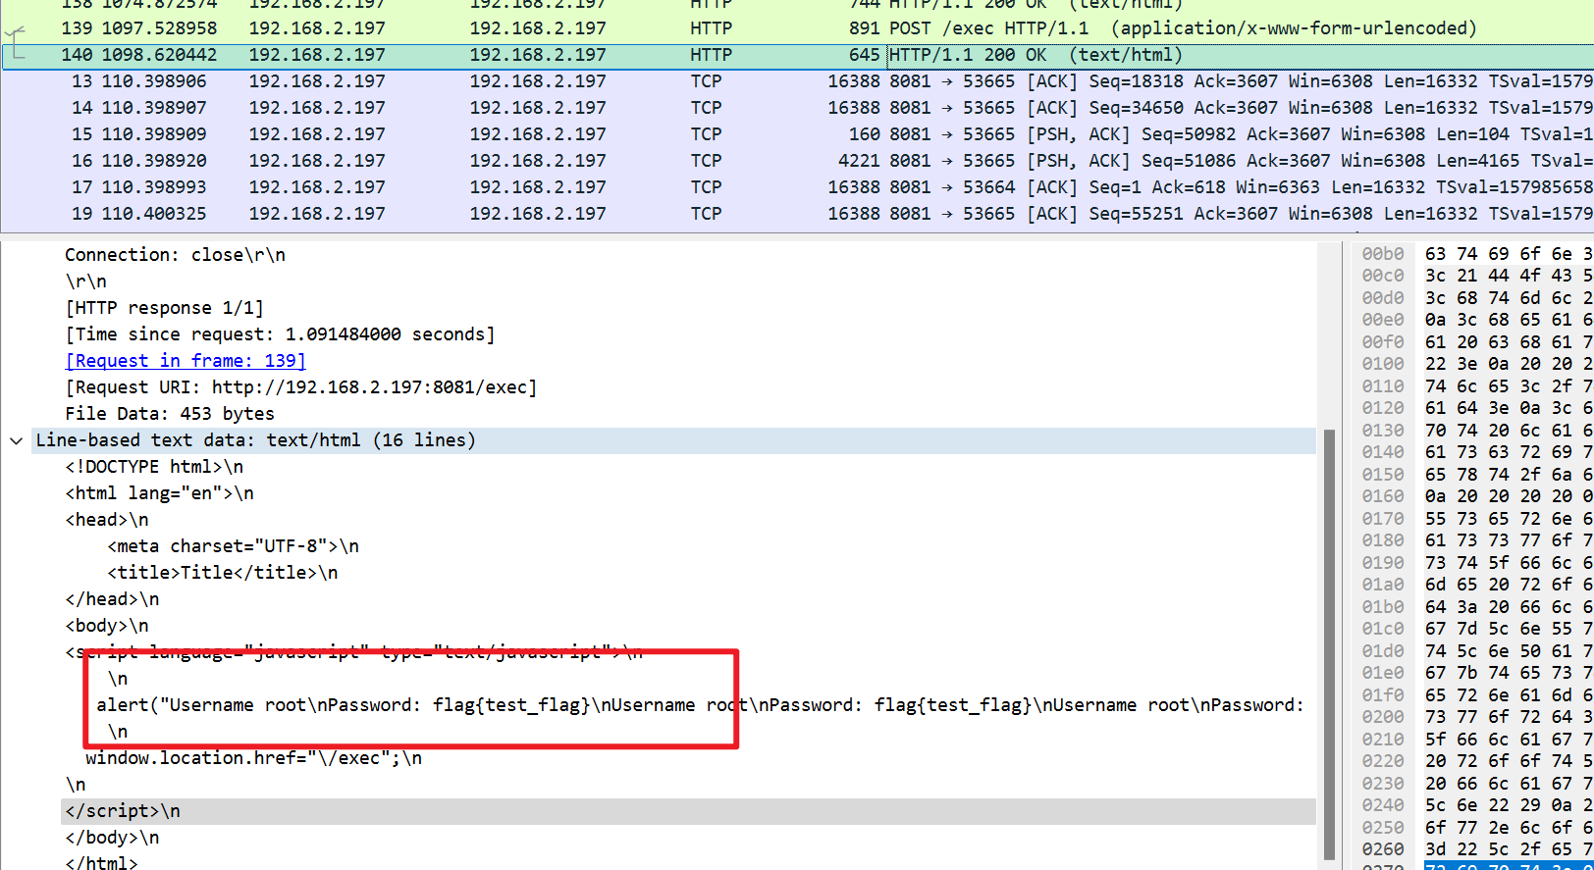Select the <title>Title</title> line
Image resolution: width=1594 pixels, height=870 pixels.
(223, 573)
